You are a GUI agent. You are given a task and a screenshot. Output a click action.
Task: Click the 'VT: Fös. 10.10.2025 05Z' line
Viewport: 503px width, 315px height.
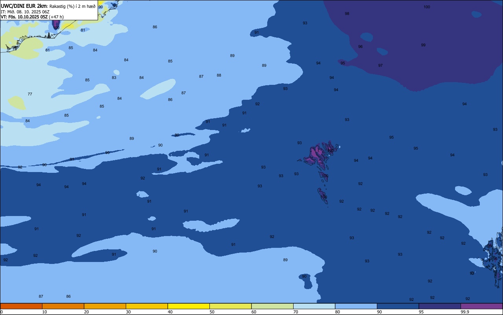coord(24,17)
